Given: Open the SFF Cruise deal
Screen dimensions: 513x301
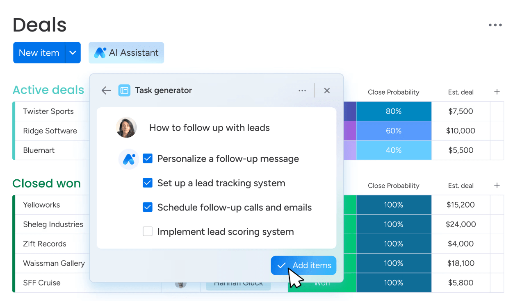Looking at the screenshot, I should 42,283.
